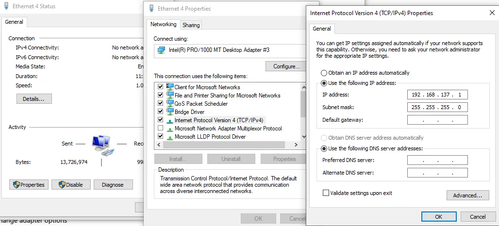Click the Configure... button
Screen dimensions: 499x226
(x=286, y=66)
